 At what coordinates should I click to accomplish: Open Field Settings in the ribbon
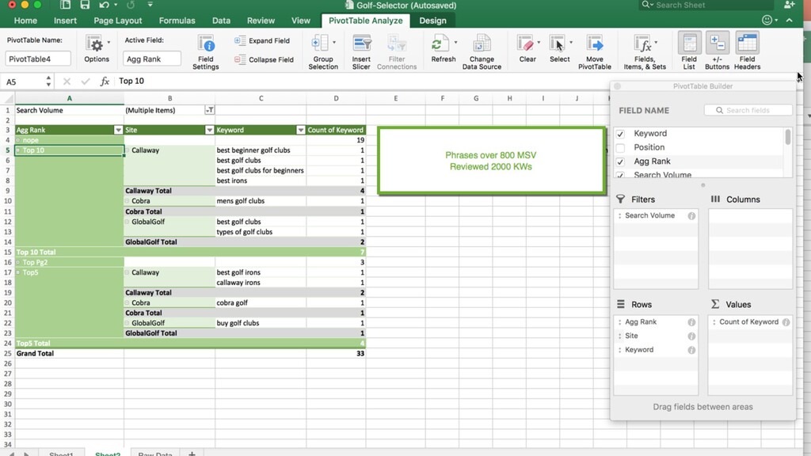[205, 51]
